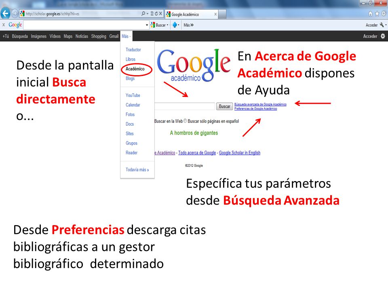Open Búsqueda avanzada de Google Académico link

pos(260,104)
